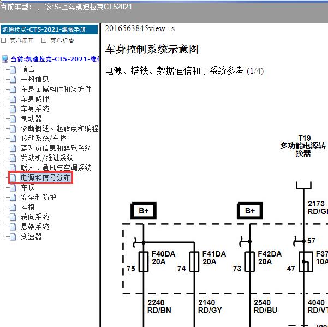Select 安全和防护 tree entry
Screen dimensions: 328x327
[x=38, y=197]
